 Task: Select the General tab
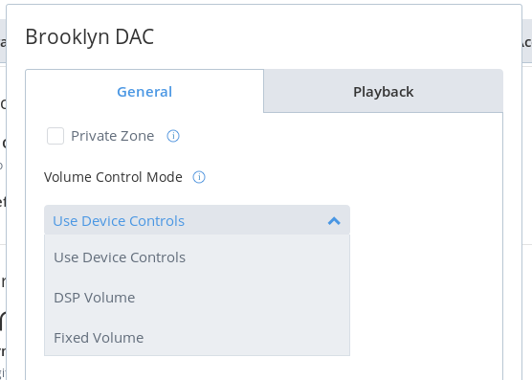tap(144, 92)
